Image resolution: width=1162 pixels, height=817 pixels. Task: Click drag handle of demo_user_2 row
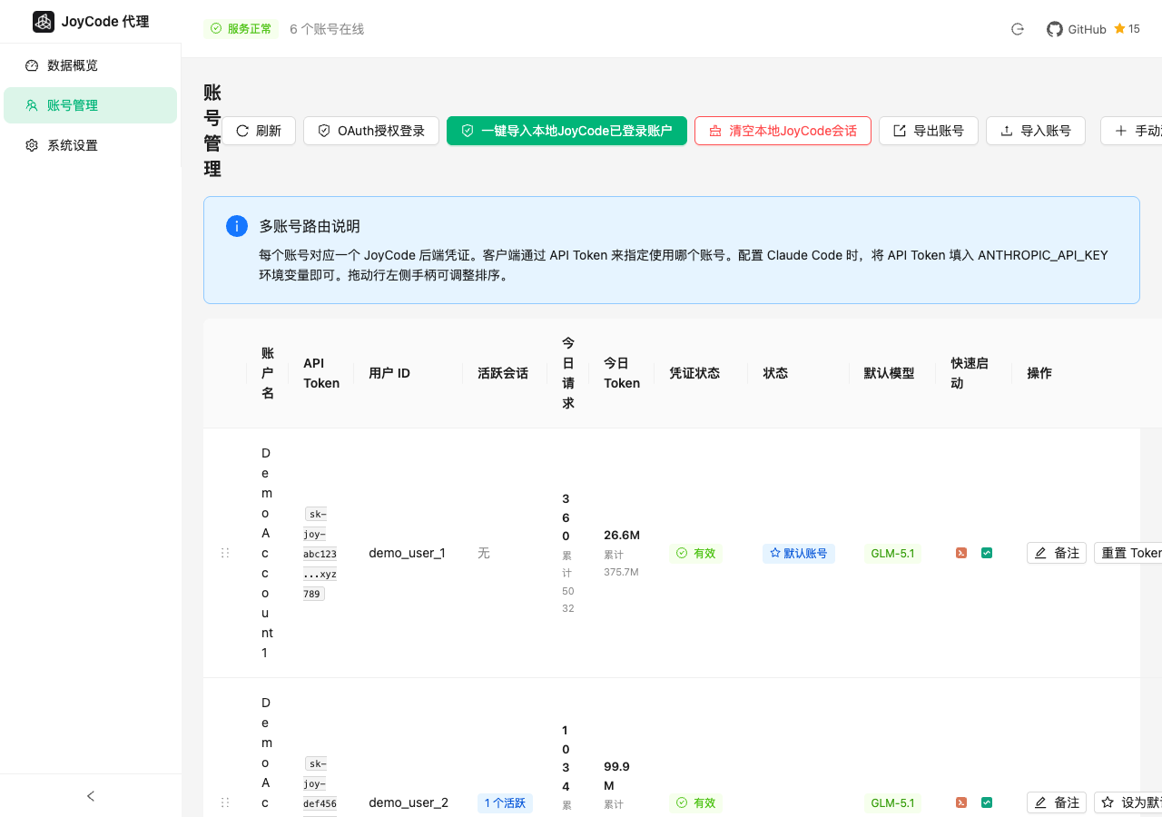pos(225,802)
